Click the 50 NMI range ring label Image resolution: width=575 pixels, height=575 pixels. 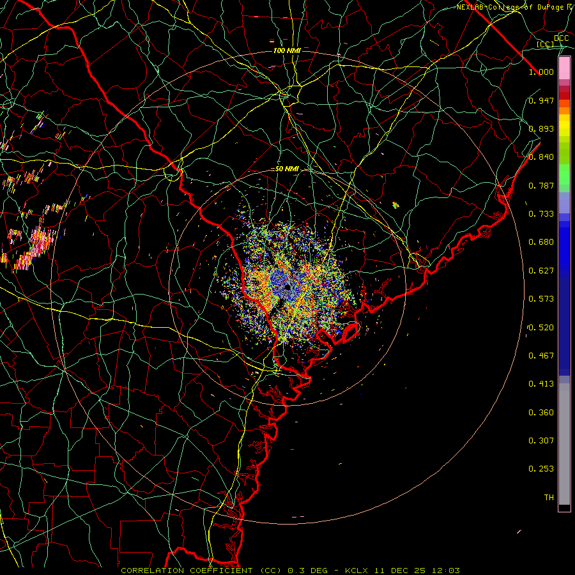287,169
